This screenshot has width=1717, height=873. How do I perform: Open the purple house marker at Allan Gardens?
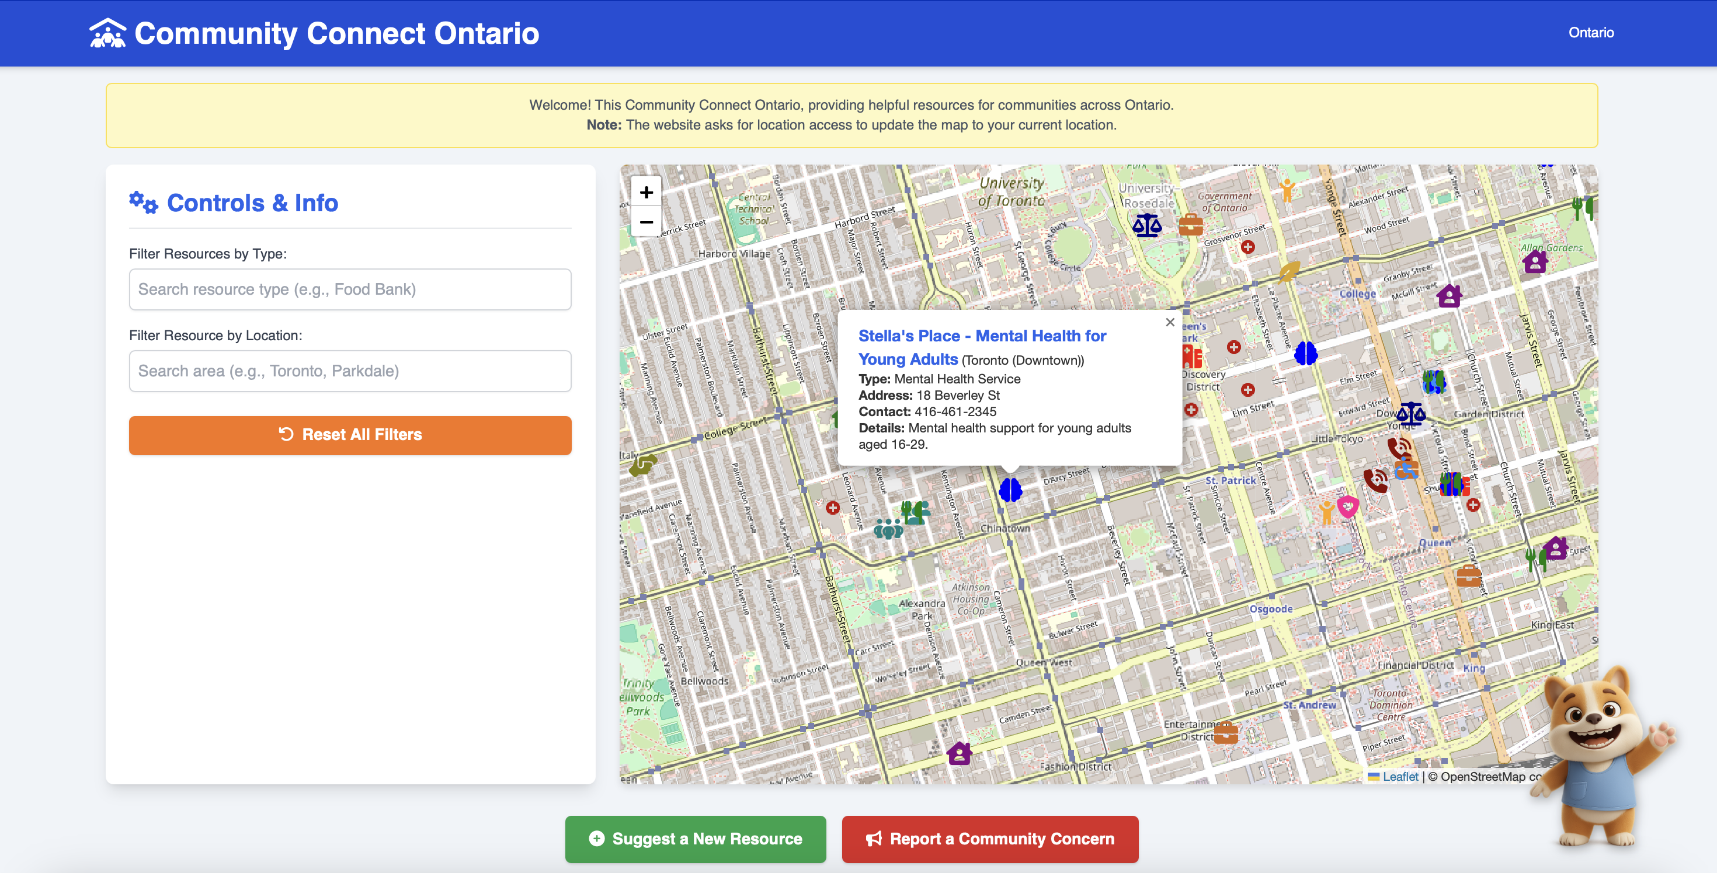tap(1535, 261)
